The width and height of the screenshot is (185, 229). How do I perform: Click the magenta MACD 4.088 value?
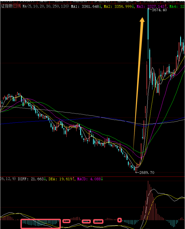(89, 179)
